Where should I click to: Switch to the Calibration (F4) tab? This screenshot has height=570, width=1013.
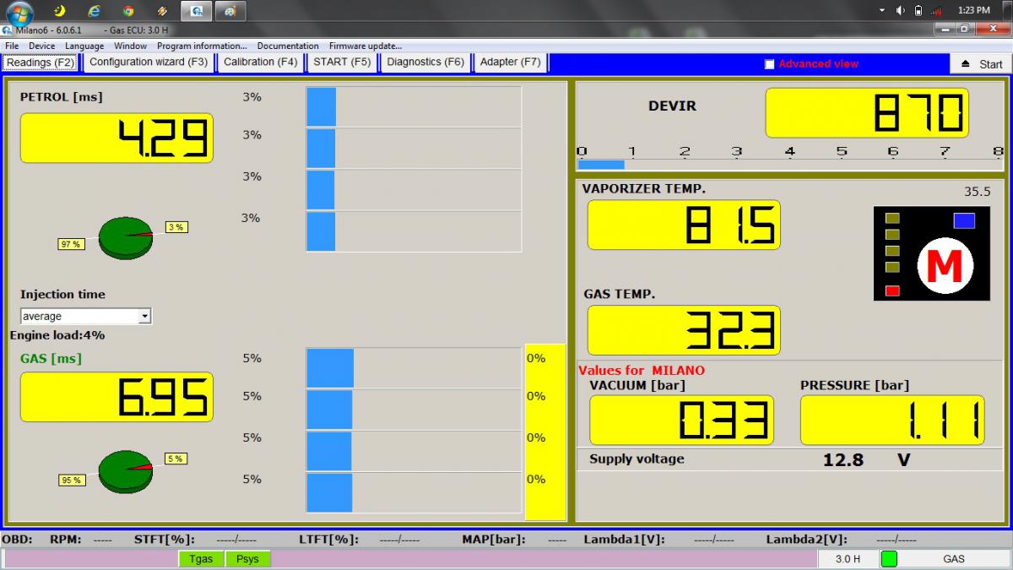(260, 62)
